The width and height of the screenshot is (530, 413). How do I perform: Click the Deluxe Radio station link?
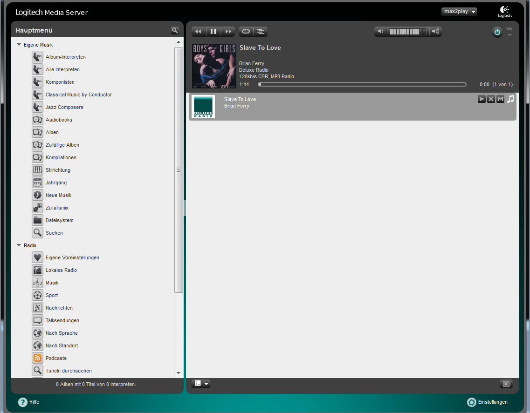click(254, 70)
